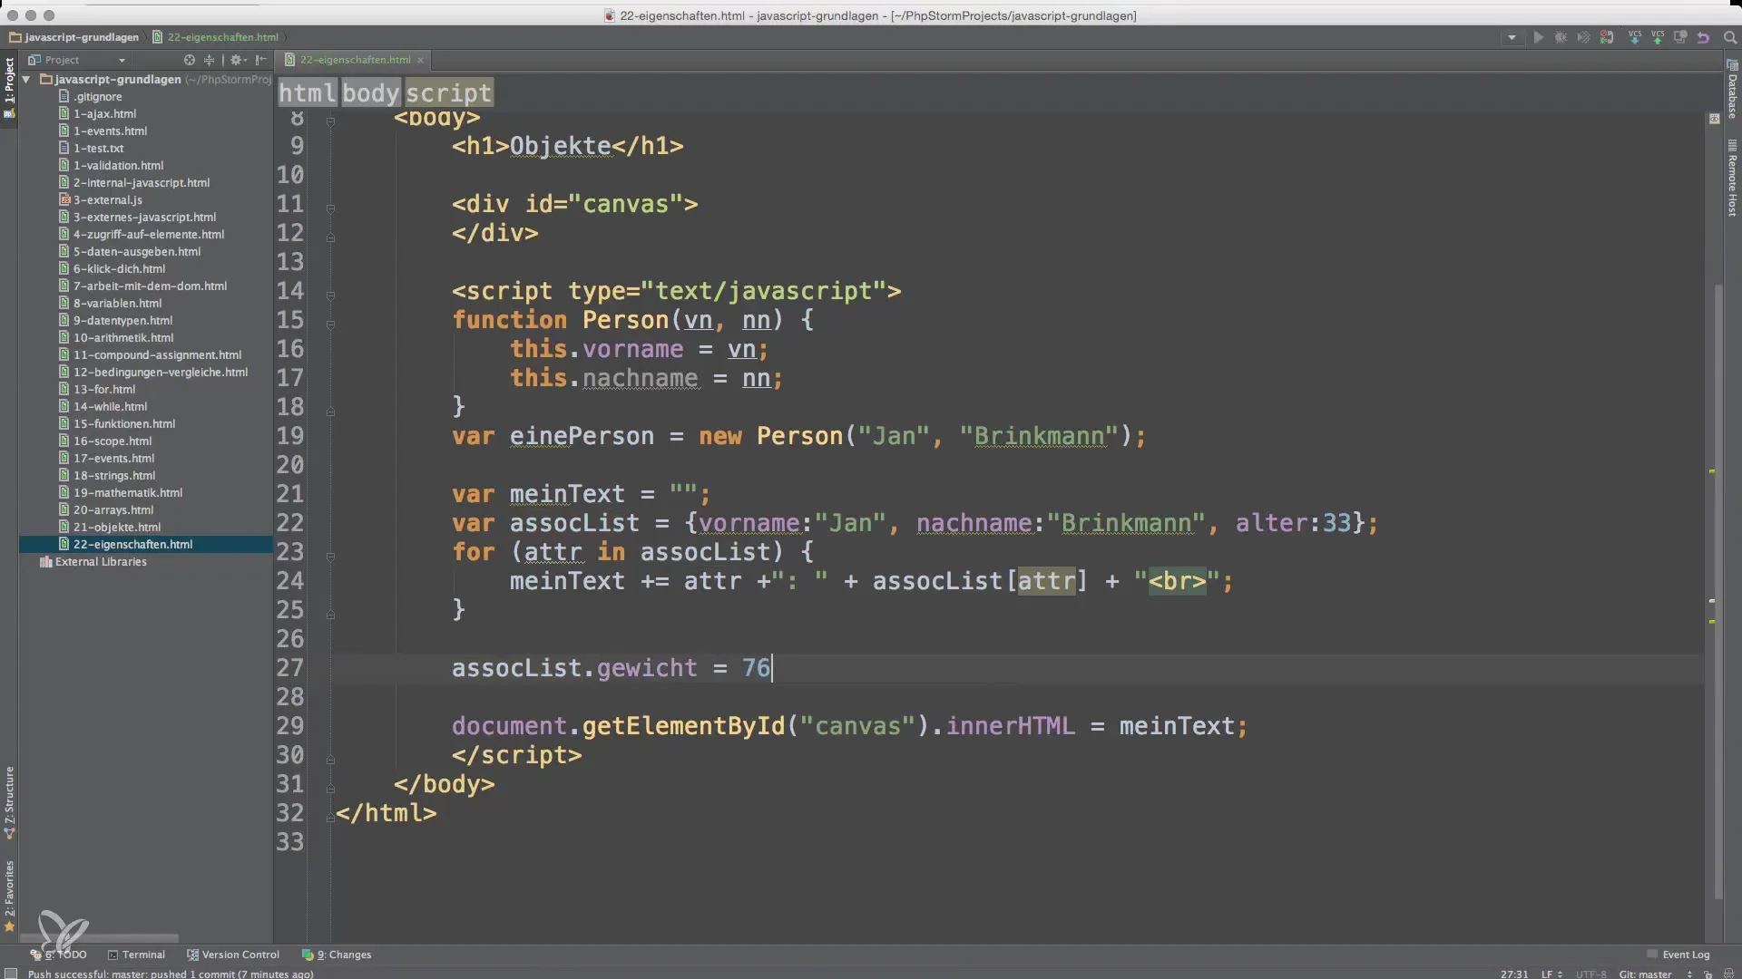The image size is (1742, 979).
Task: Open code inspection eye icon
Action: tap(1714, 119)
